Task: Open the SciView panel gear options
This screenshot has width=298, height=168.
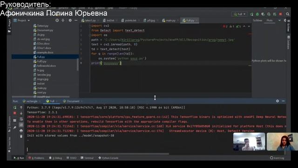Action: (x=285, y=21)
